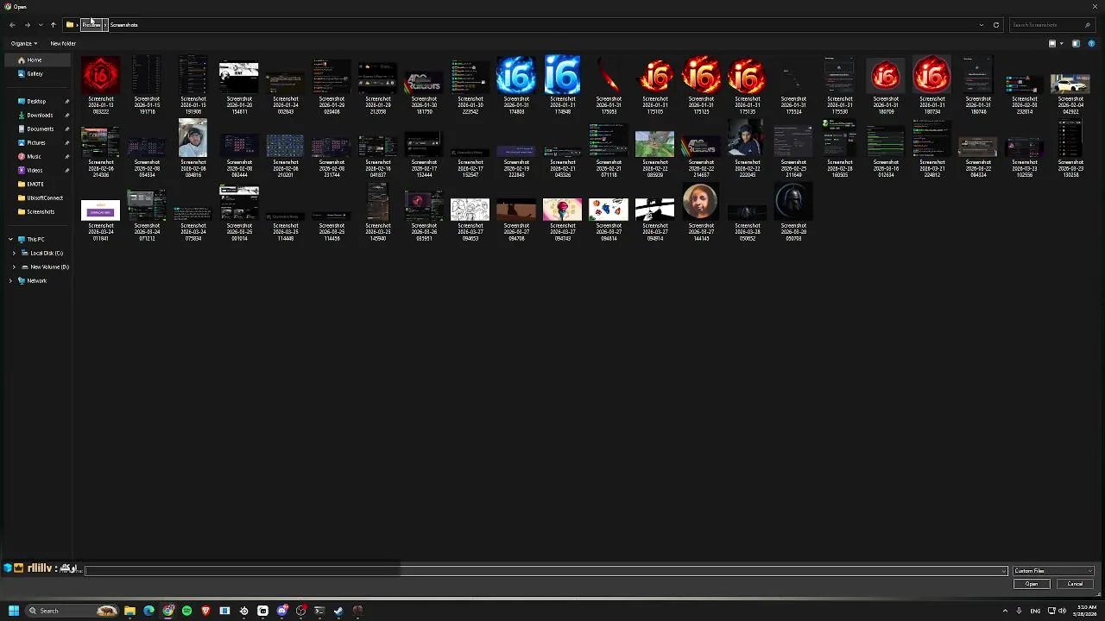Open the clock showing 5:10 AM
This screenshot has width=1105, height=621.
1085,611
